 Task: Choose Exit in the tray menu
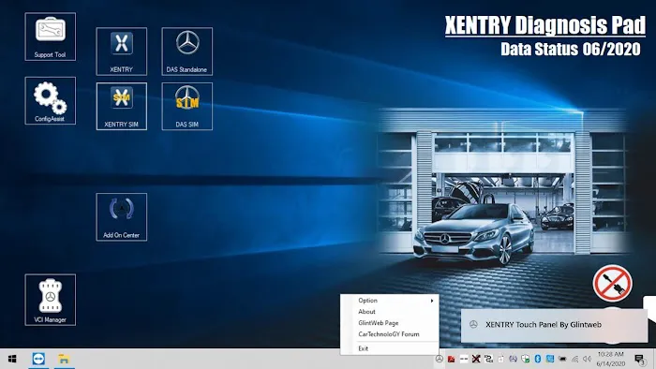tap(364, 348)
